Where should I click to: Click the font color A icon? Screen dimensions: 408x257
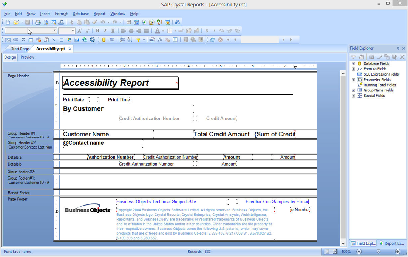pyautogui.click(x=158, y=31)
